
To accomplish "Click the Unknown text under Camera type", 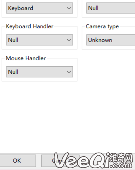I will tap(100, 40).
